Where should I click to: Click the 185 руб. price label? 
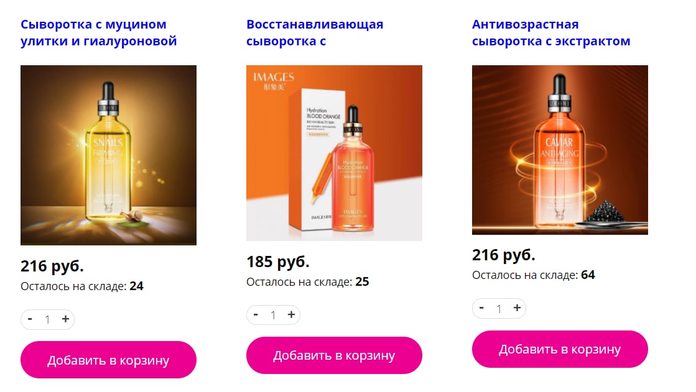click(x=278, y=262)
